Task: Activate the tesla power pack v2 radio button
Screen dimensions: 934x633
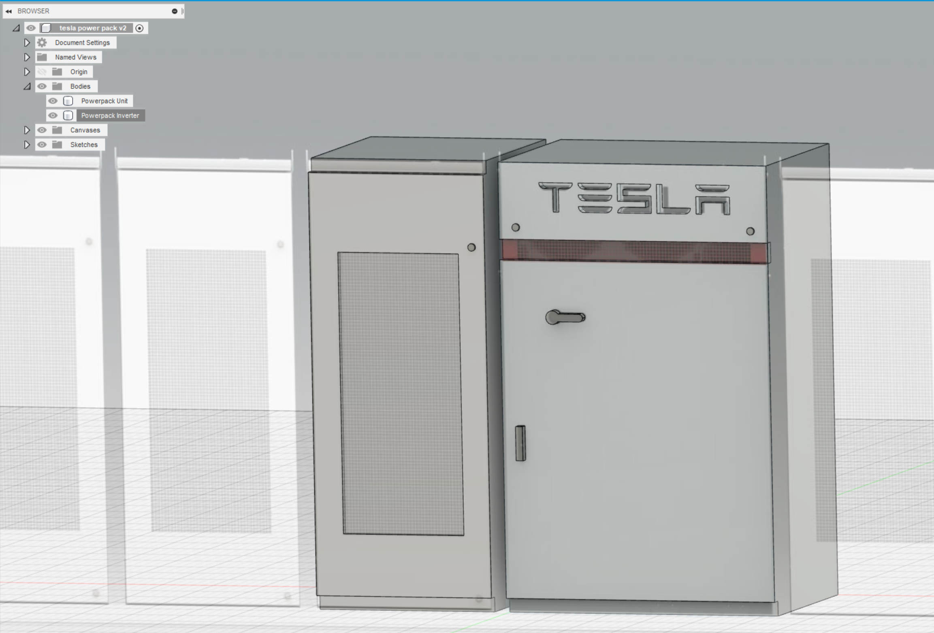Action: pos(139,28)
